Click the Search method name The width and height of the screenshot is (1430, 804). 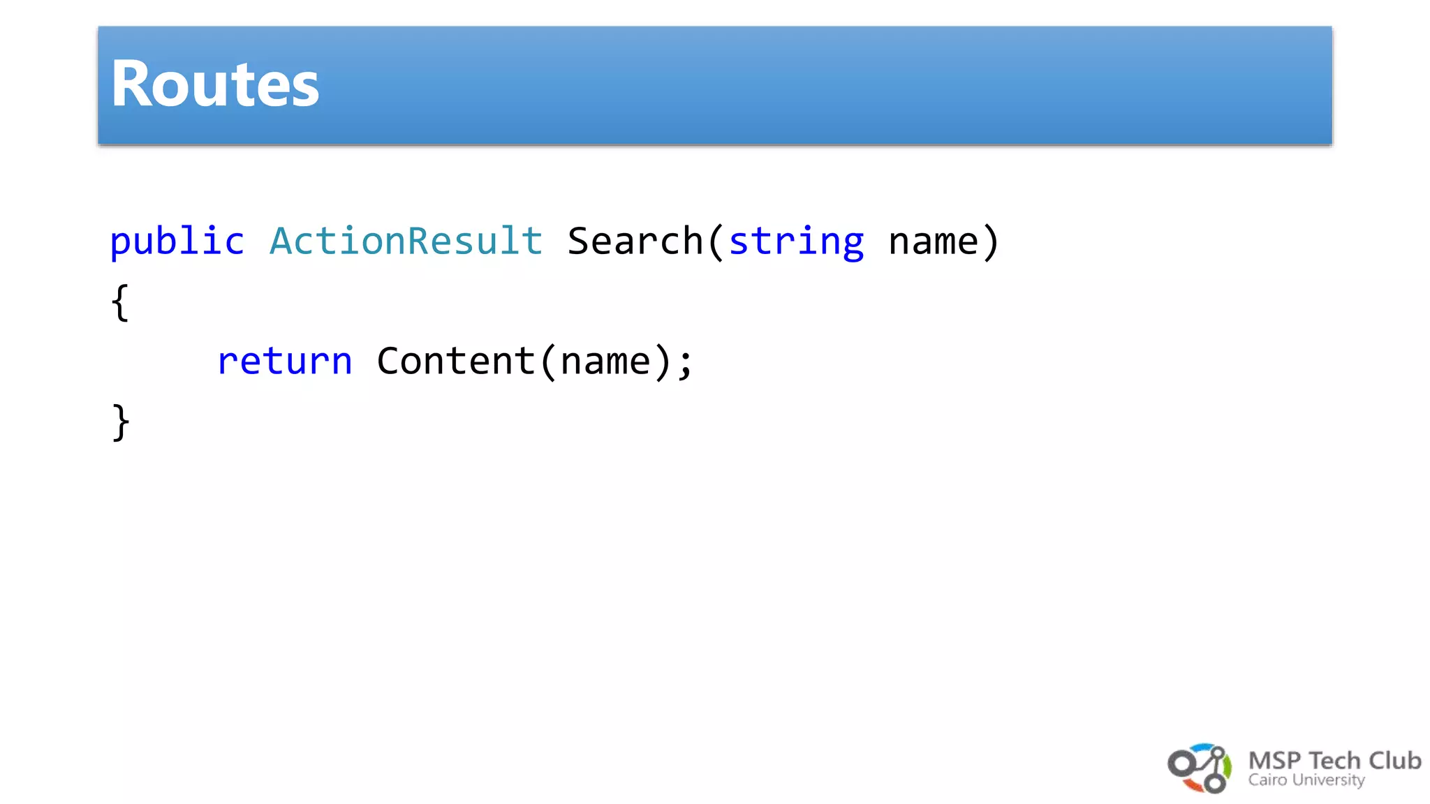point(635,241)
